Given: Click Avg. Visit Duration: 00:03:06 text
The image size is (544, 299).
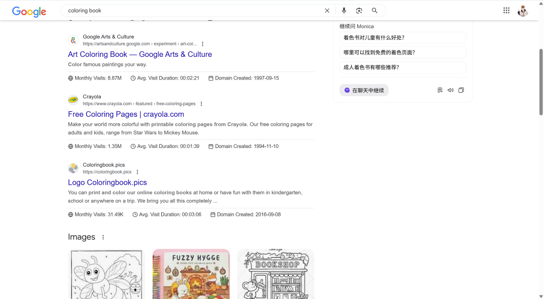Looking at the screenshot, I should pyautogui.click(x=170, y=215).
